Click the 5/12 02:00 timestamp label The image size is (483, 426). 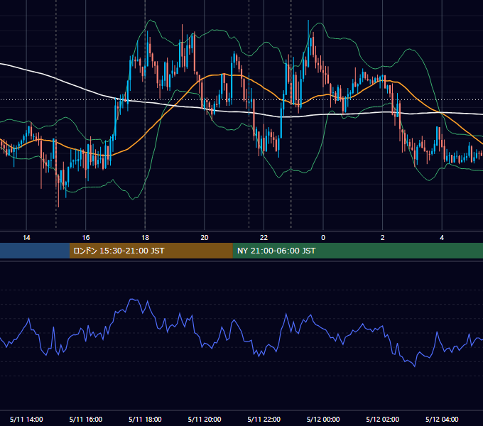click(x=383, y=419)
